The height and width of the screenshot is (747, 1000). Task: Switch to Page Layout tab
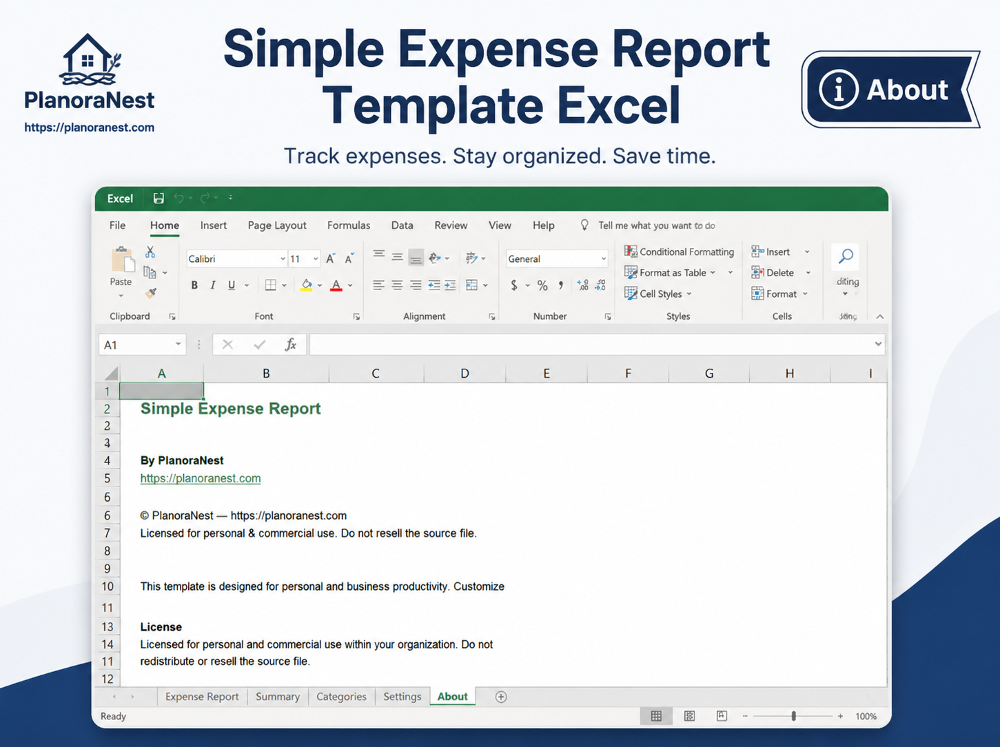(x=277, y=225)
